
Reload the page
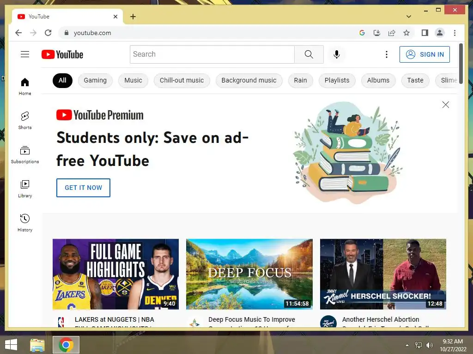click(x=48, y=33)
